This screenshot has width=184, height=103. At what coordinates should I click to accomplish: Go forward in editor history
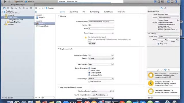pyautogui.click(x=43, y=8)
